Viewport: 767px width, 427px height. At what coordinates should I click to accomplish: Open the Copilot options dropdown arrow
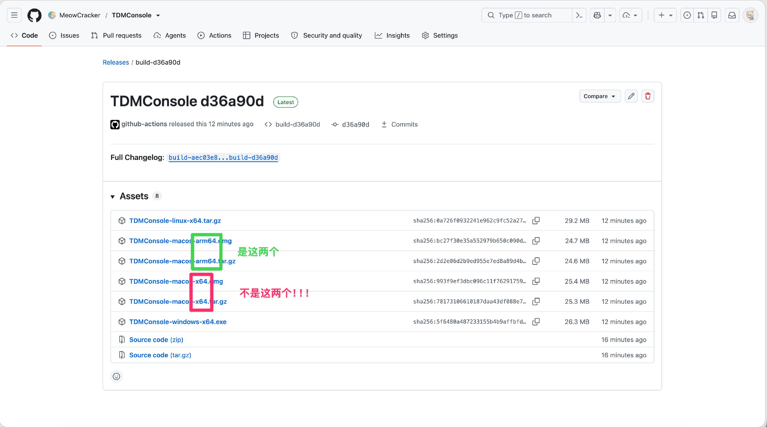610,15
